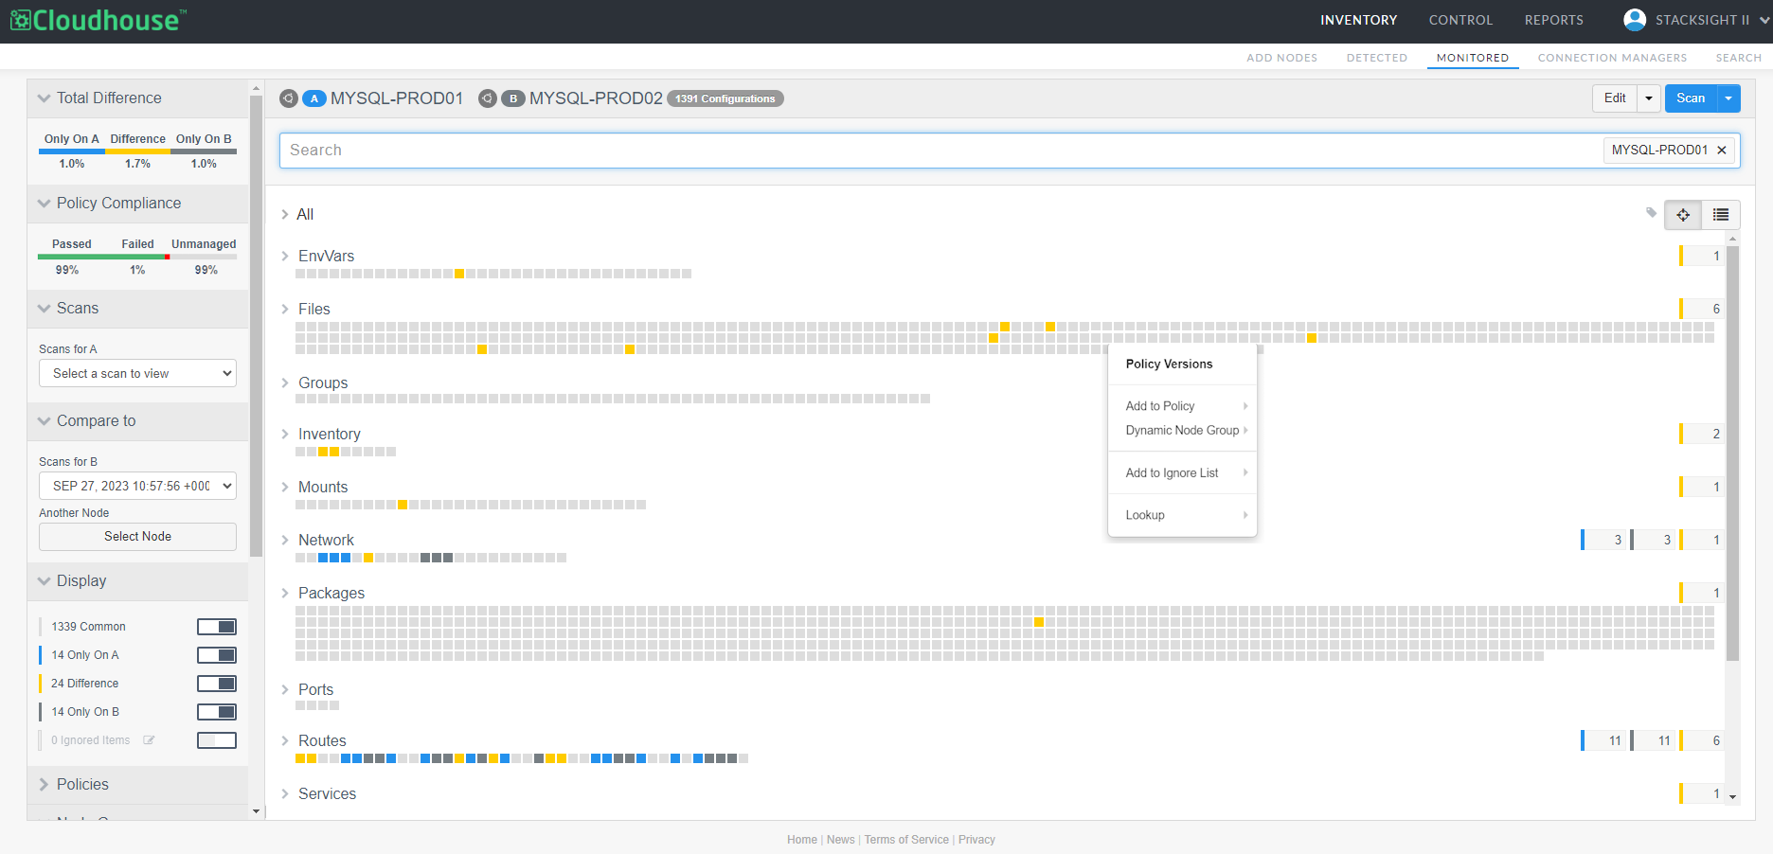Click the left sidebar scrollbar

click(x=256, y=326)
